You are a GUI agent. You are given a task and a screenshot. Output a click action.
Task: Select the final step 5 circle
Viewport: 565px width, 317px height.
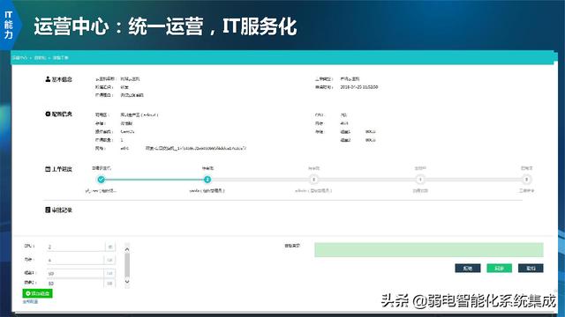point(526,180)
